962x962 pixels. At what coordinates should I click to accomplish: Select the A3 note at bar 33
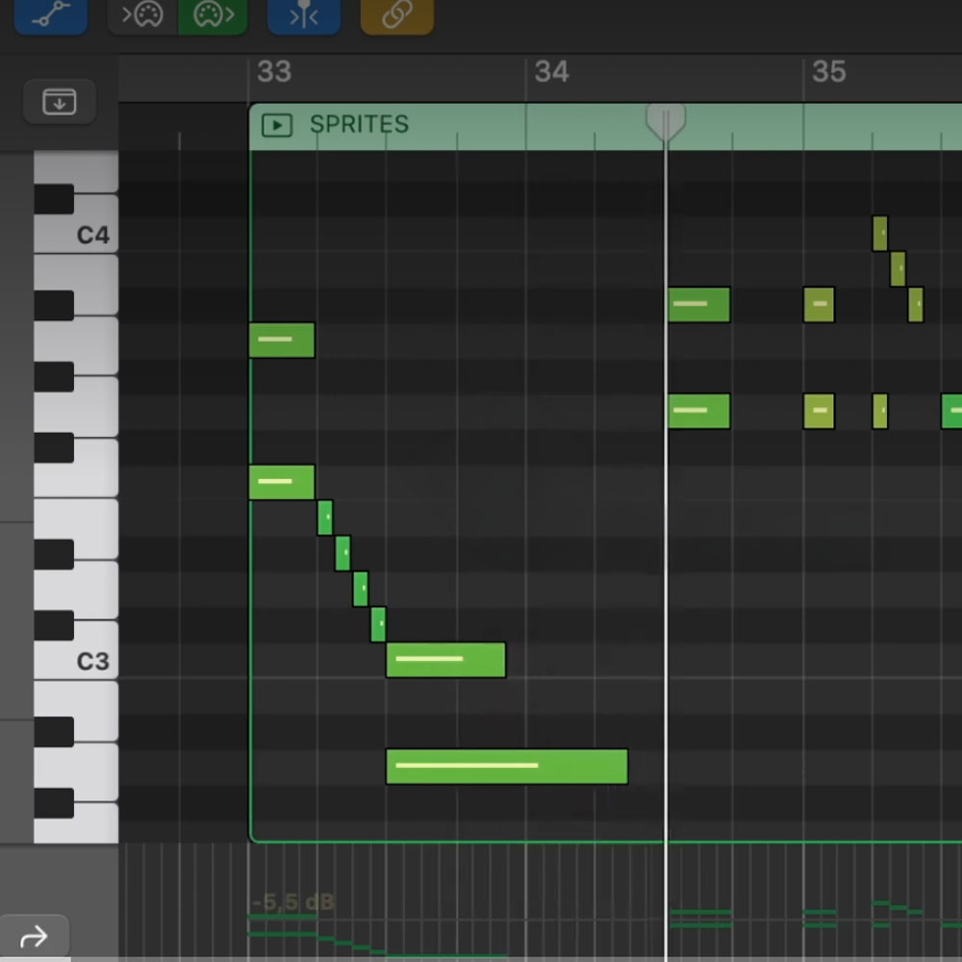(x=282, y=340)
